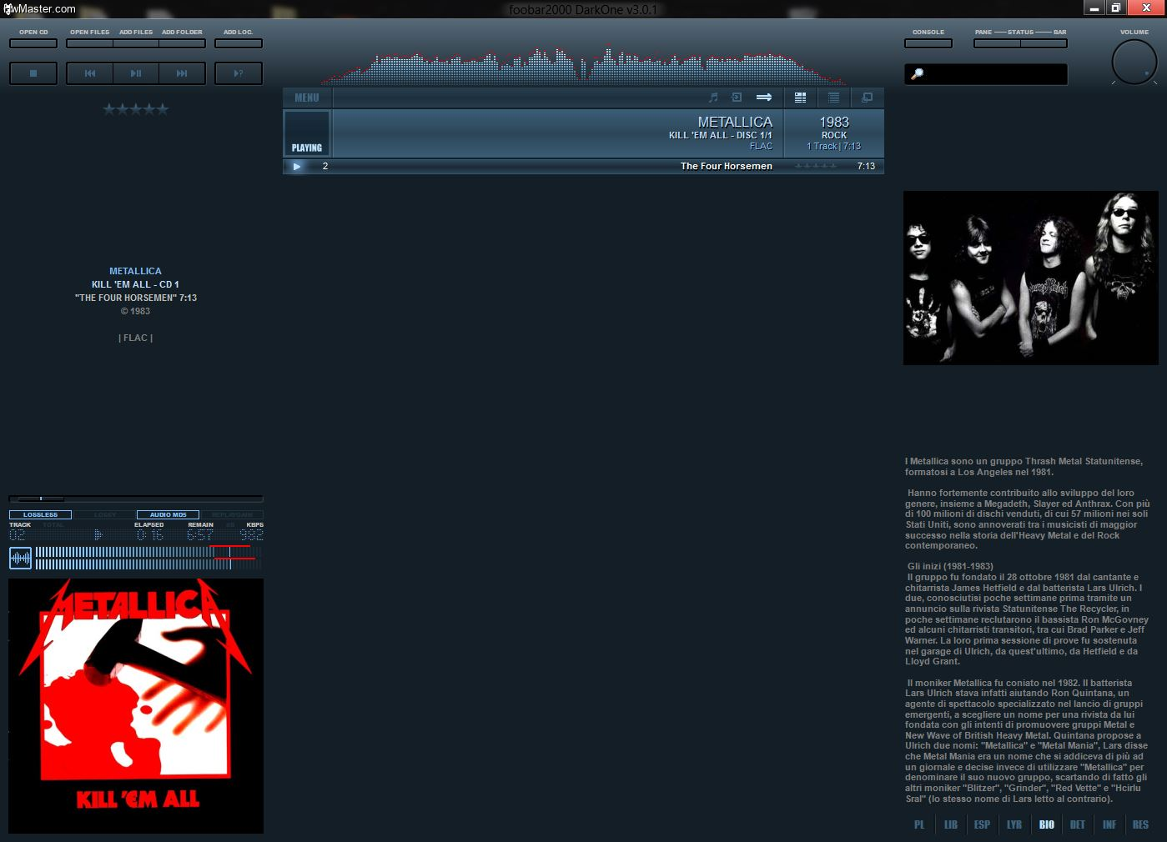Click the ADD LOC. button
The width and height of the screenshot is (1167, 842).
click(239, 43)
